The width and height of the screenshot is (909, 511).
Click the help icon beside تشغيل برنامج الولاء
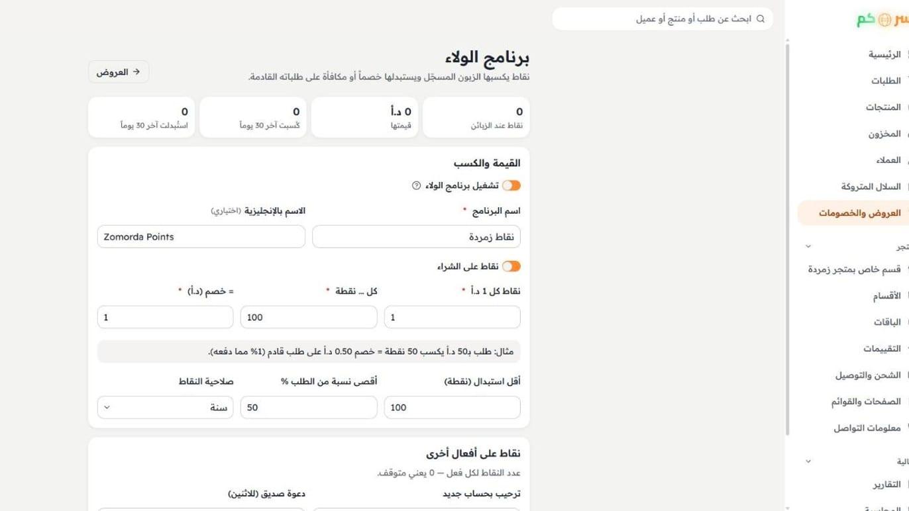[x=416, y=186]
